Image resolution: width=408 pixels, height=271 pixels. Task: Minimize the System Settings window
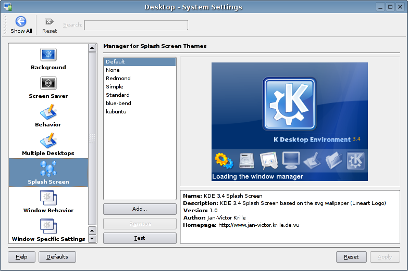tap(380, 7)
